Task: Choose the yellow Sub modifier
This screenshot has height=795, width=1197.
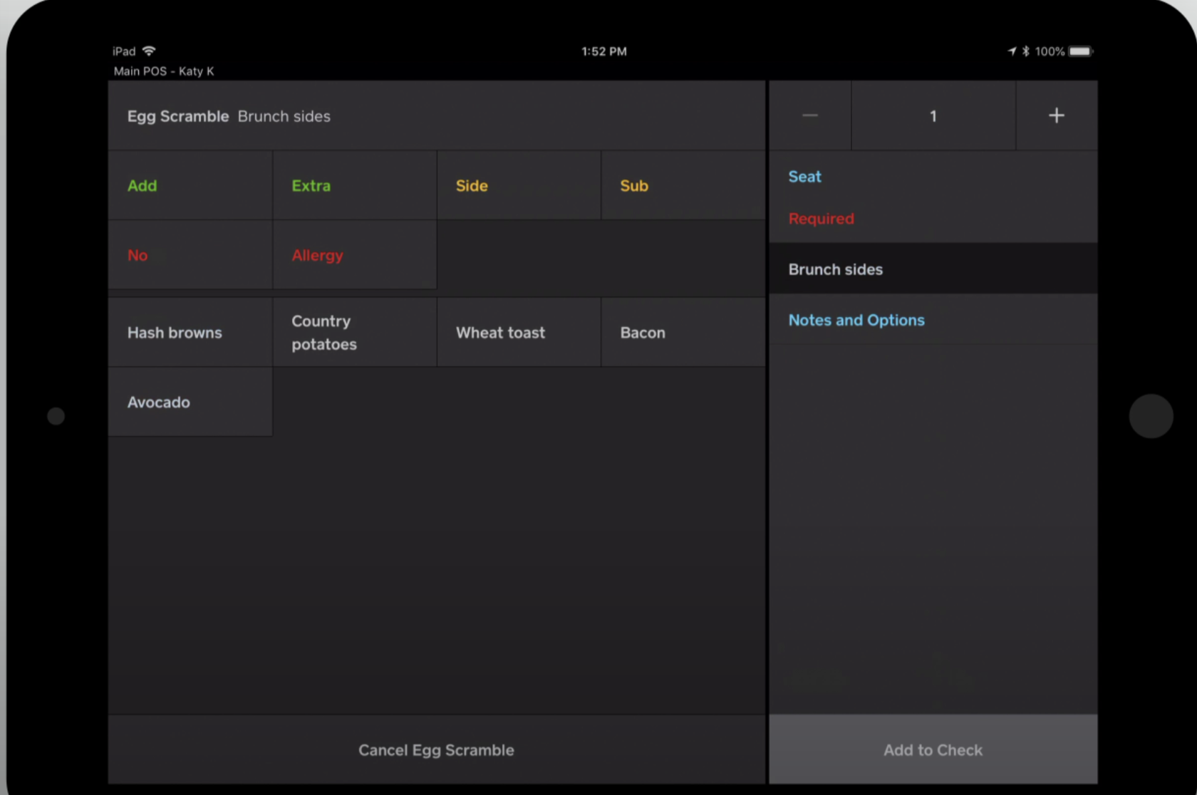Action: click(683, 185)
